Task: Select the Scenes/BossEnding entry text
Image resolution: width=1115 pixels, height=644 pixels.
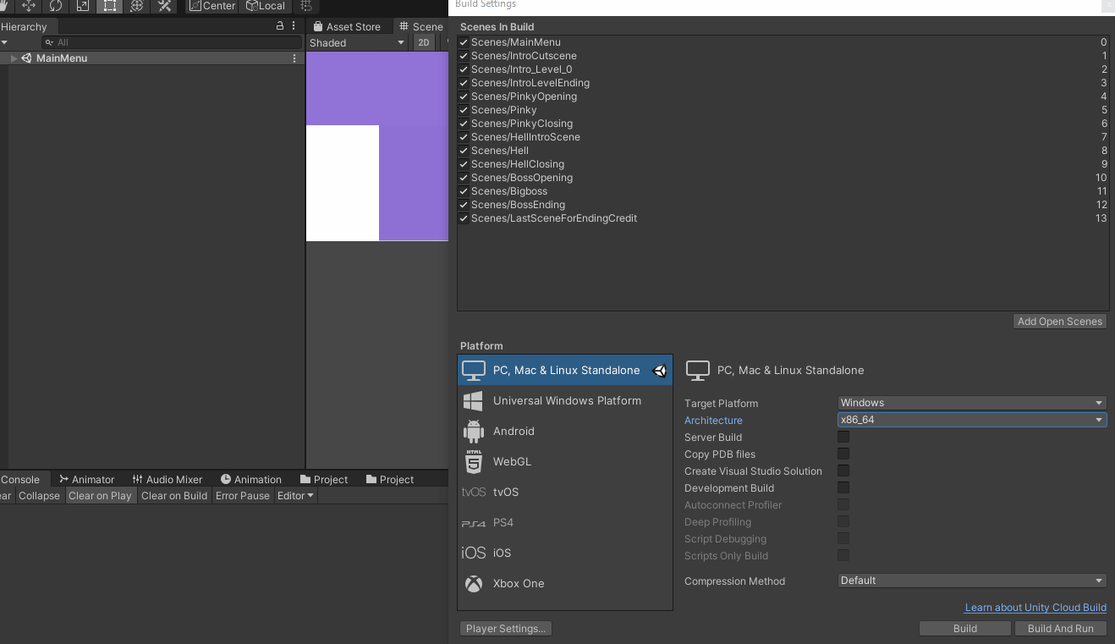Action: click(518, 205)
